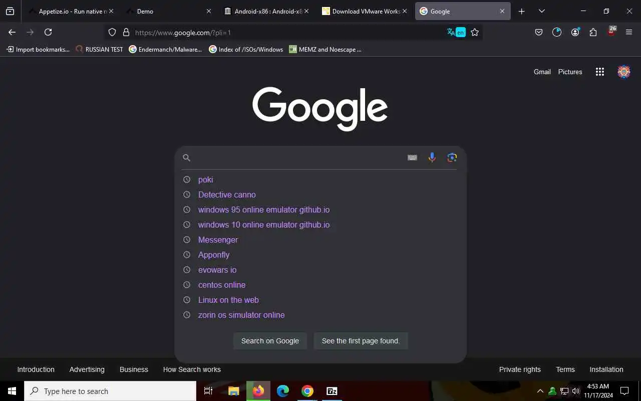Click the volume speaker tray icon

tap(576, 391)
